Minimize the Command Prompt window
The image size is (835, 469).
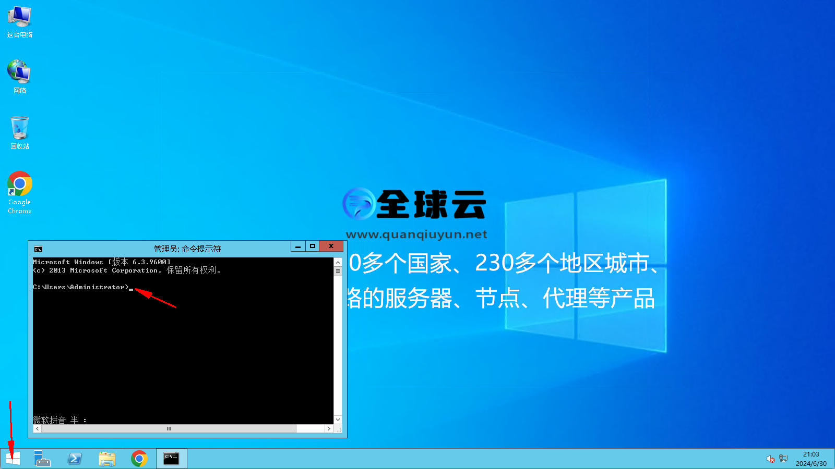click(x=298, y=246)
